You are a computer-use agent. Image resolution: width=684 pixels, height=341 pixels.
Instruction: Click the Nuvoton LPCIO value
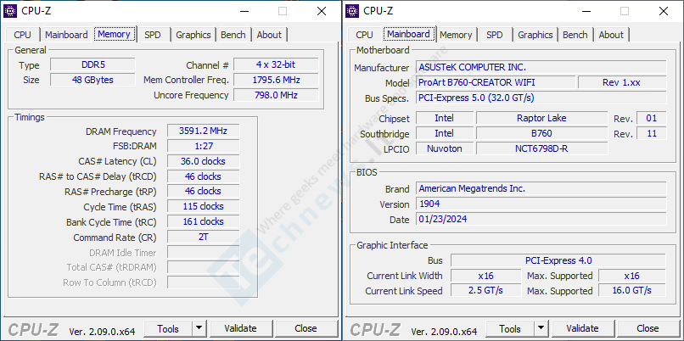click(445, 148)
